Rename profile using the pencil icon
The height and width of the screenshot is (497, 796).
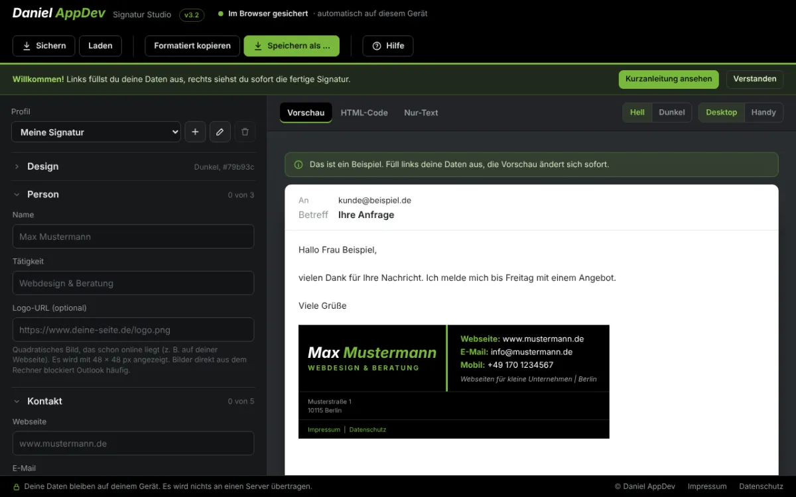220,132
